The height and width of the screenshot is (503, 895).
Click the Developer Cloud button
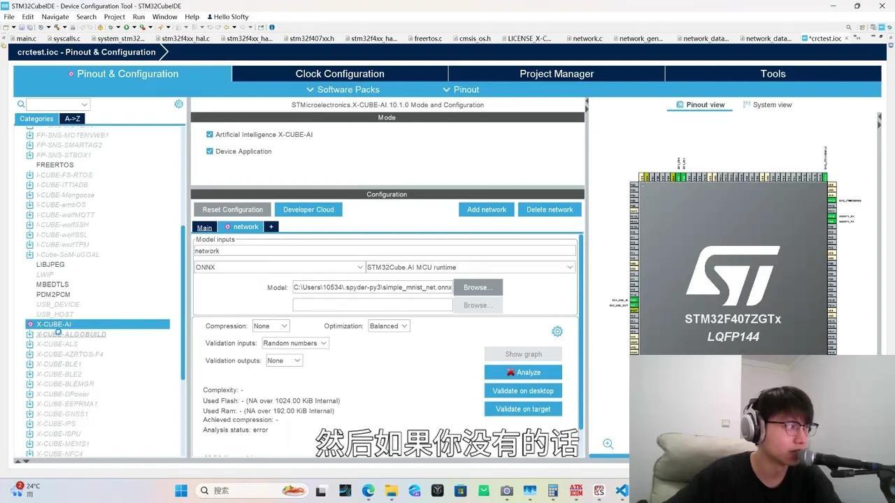[x=308, y=209]
